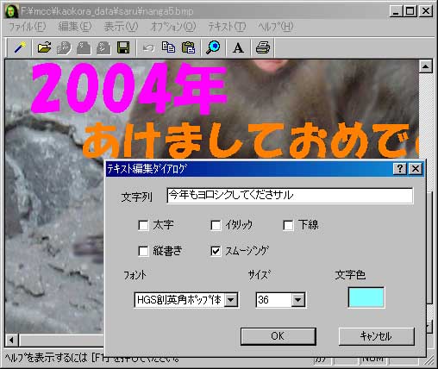Save with the floppy disk icon
Viewport: 438px width, 369px height.
pos(123,47)
